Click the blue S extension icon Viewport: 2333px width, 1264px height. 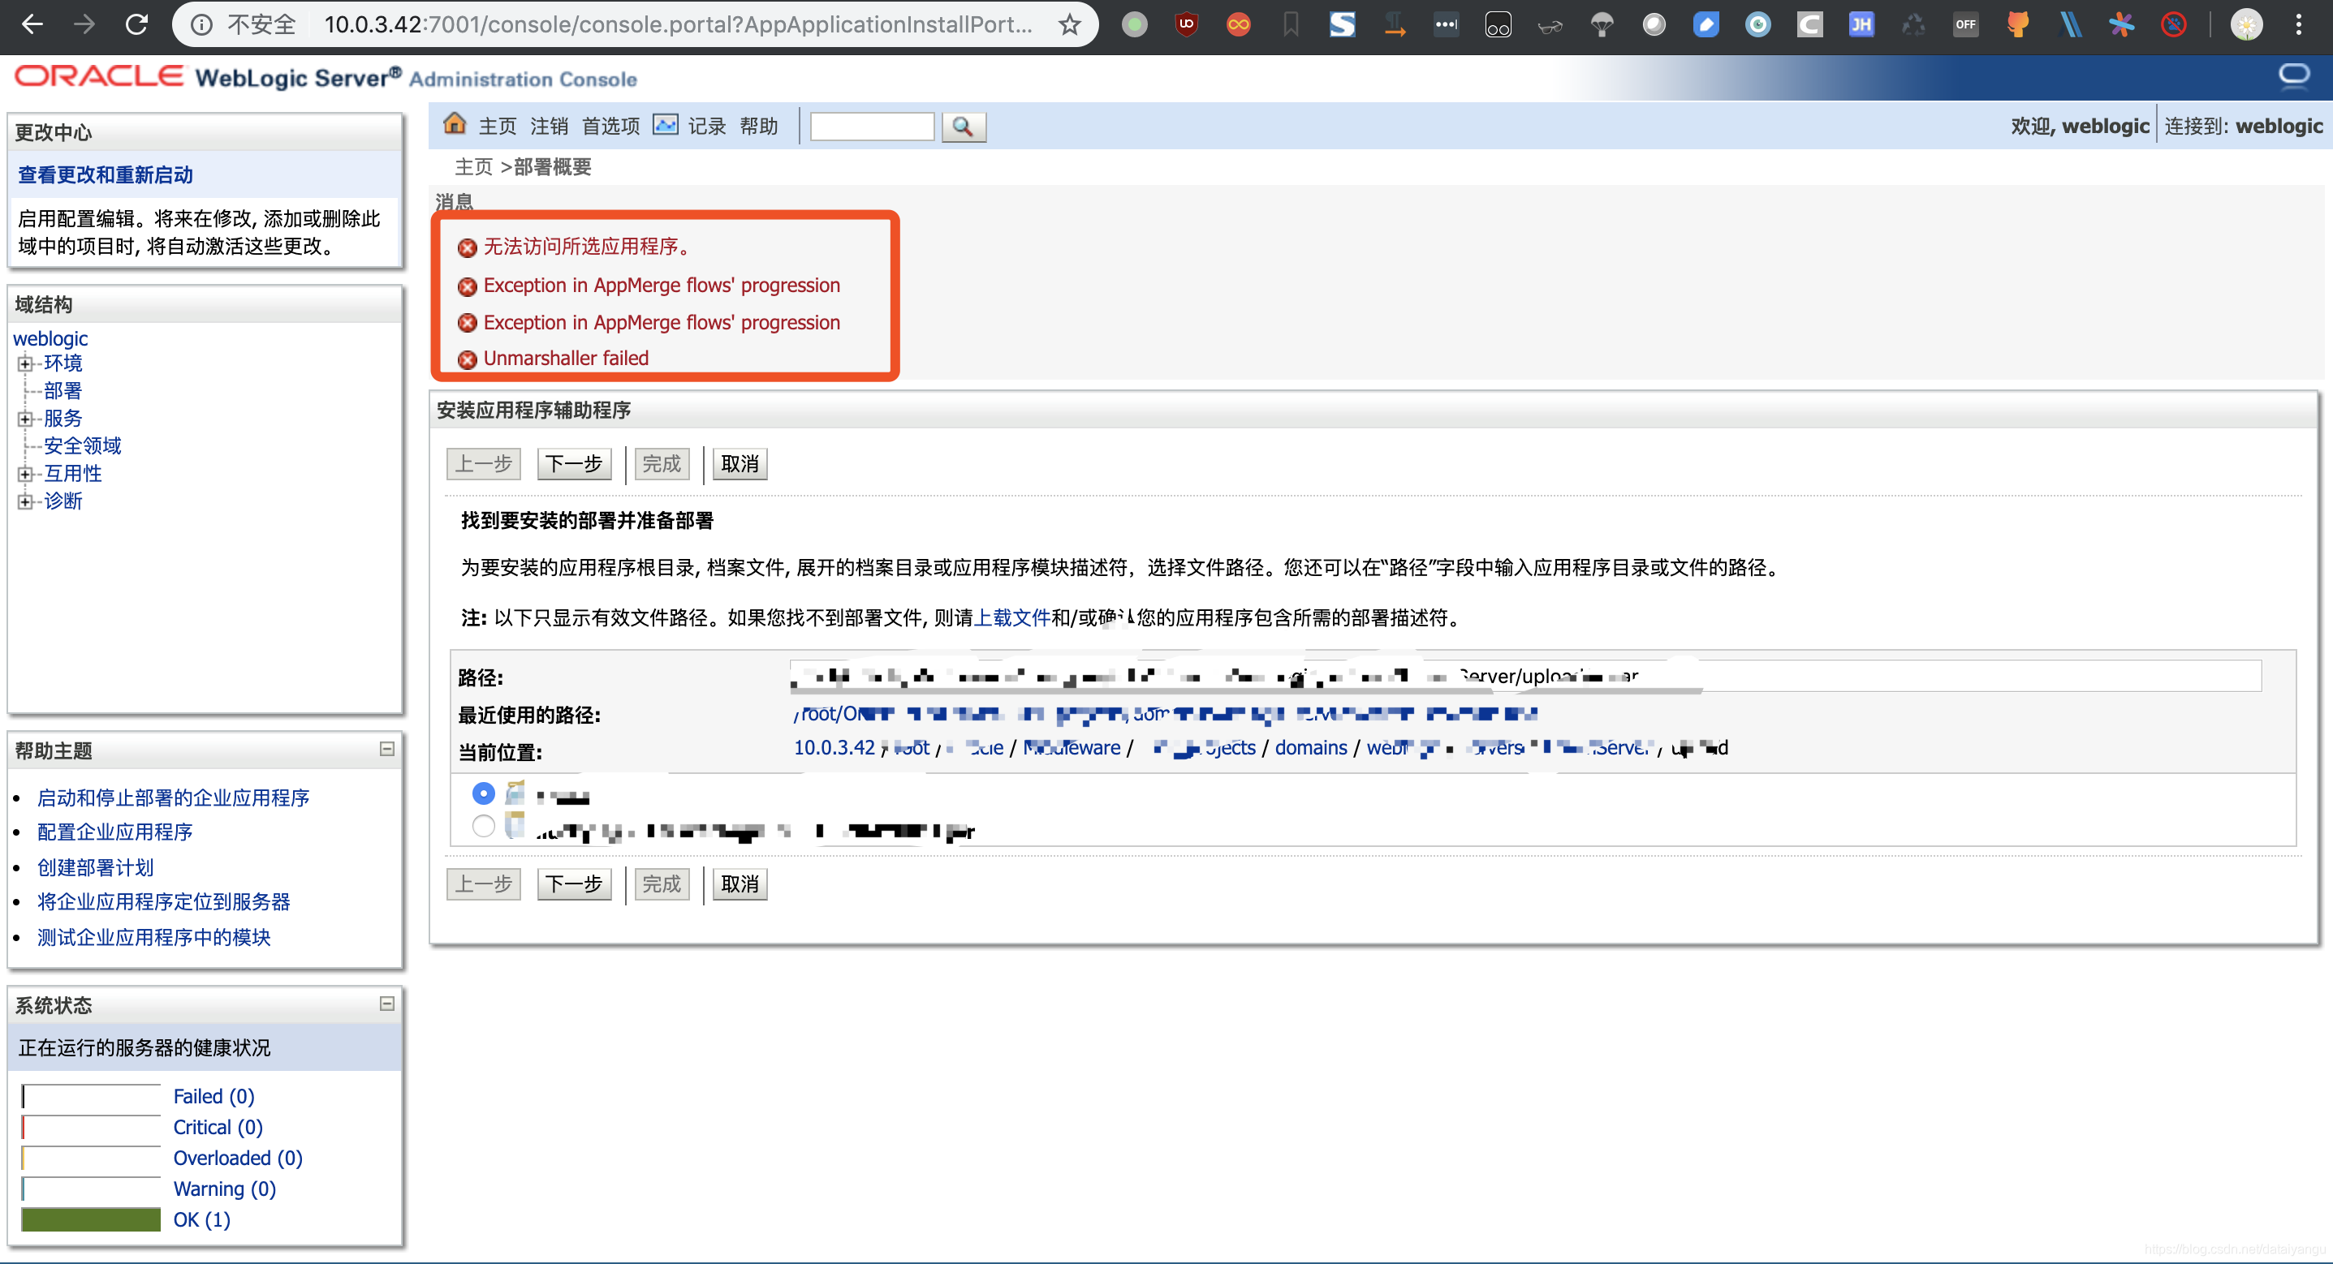[x=1342, y=24]
